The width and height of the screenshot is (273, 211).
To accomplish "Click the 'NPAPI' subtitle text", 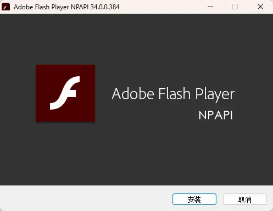I will pyautogui.click(x=216, y=115).
